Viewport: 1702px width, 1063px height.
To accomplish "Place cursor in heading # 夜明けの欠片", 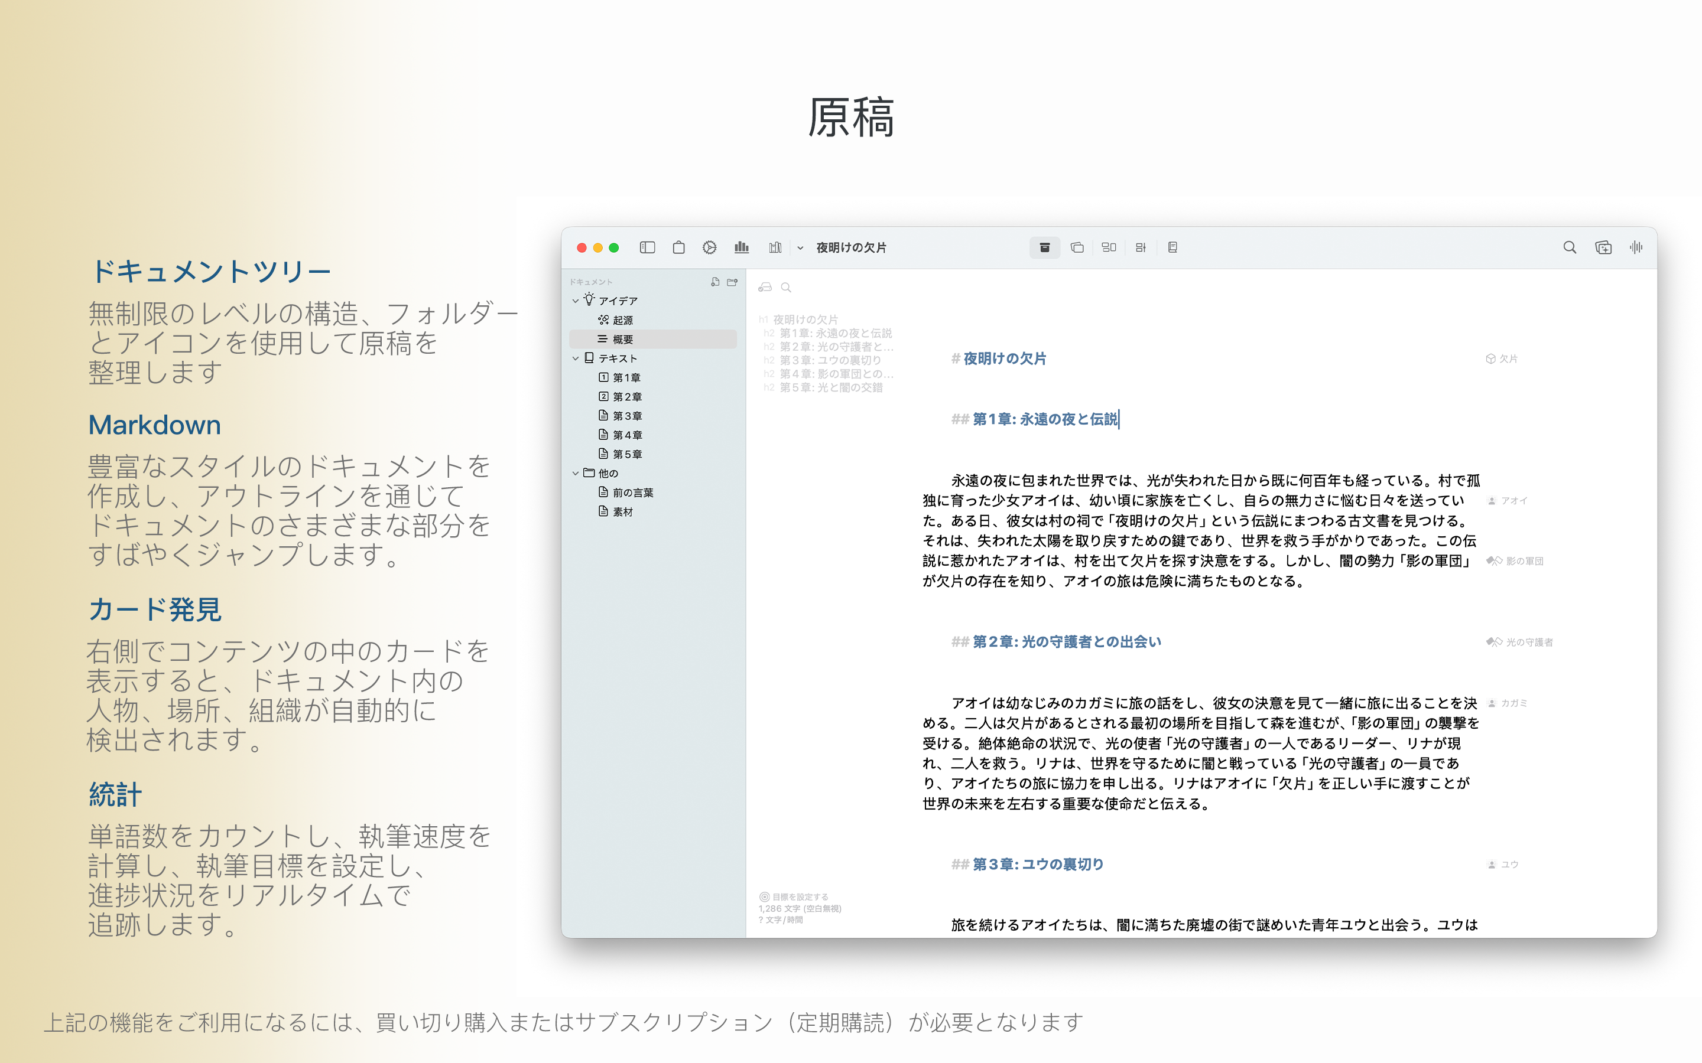I will 998,359.
